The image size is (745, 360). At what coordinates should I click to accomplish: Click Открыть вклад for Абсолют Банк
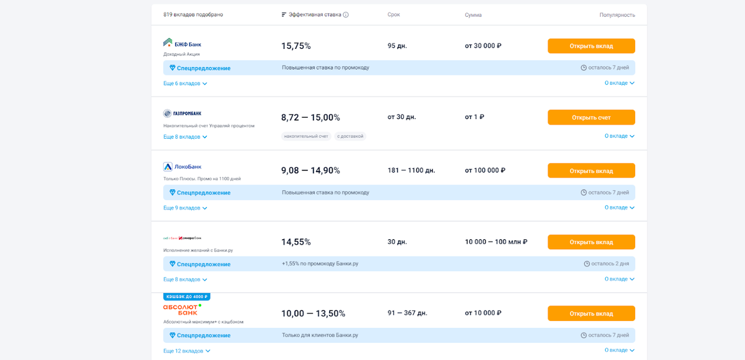(591, 314)
